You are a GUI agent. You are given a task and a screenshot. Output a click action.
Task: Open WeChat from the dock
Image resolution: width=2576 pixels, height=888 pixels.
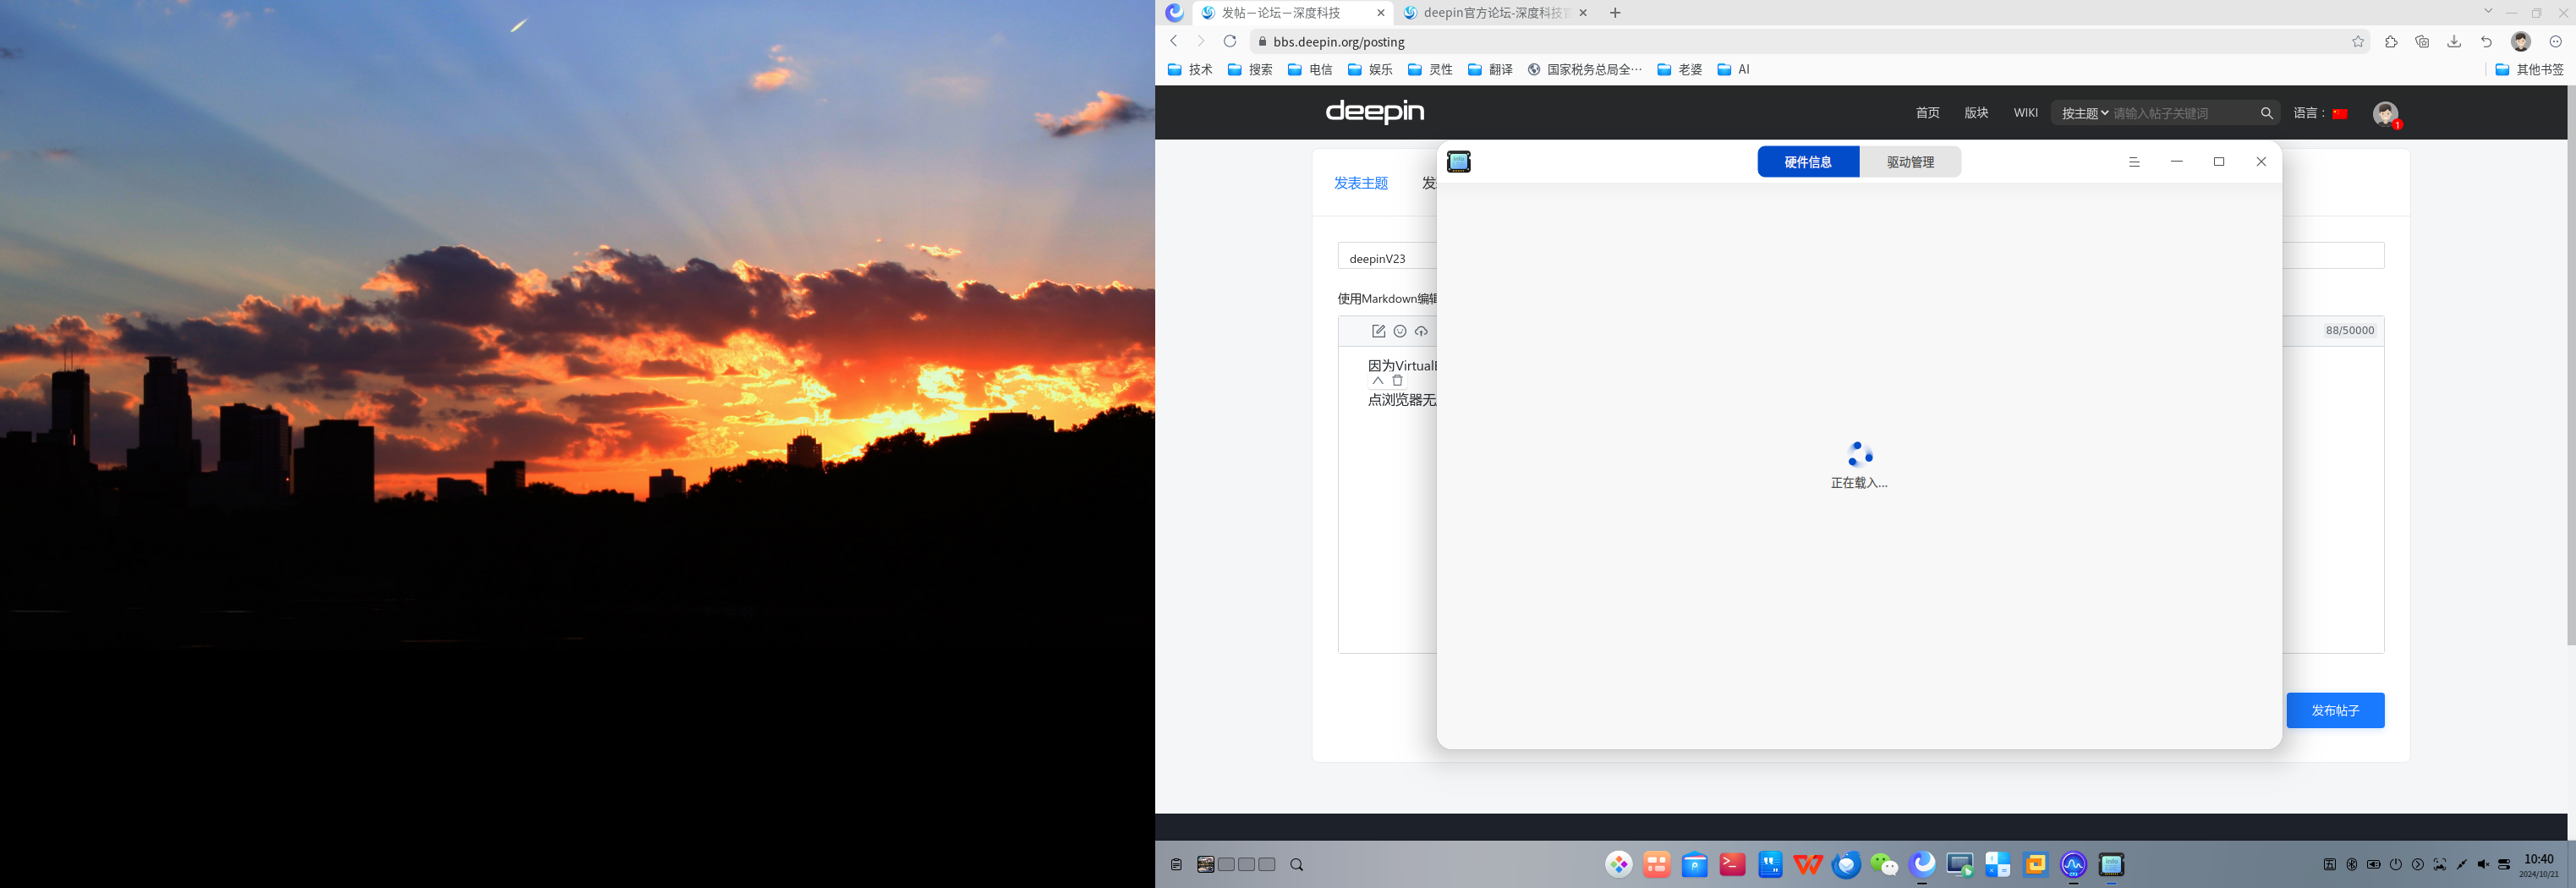[1884, 865]
